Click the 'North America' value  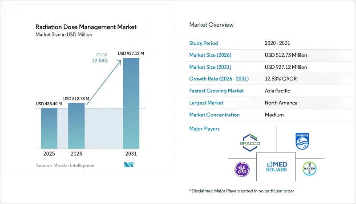pyautogui.click(x=281, y=103)
